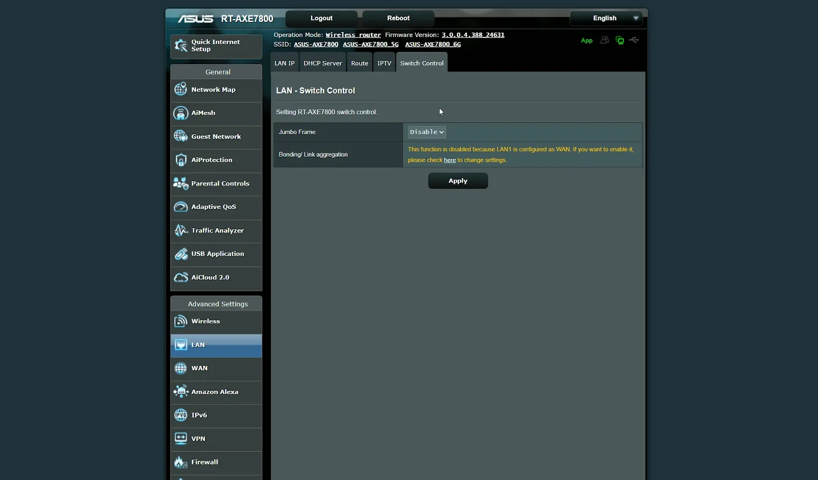Click the Apply button
The image size is (818, 480).
coord(458,181)
